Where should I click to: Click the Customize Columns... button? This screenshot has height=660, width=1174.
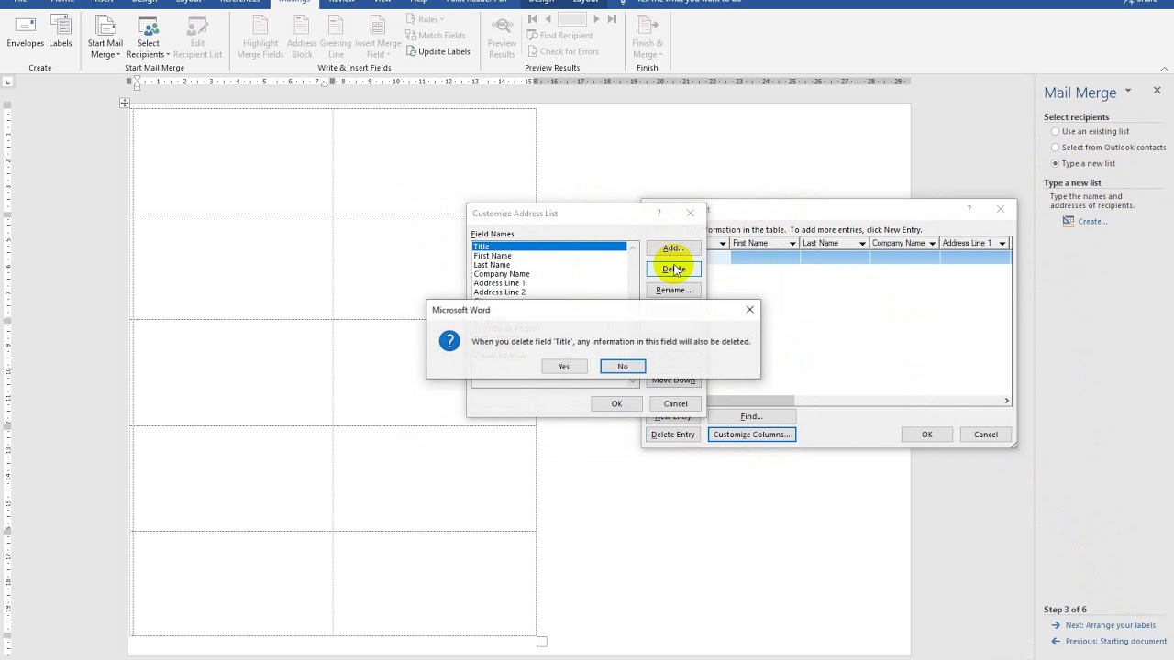[x=751, y=434]
